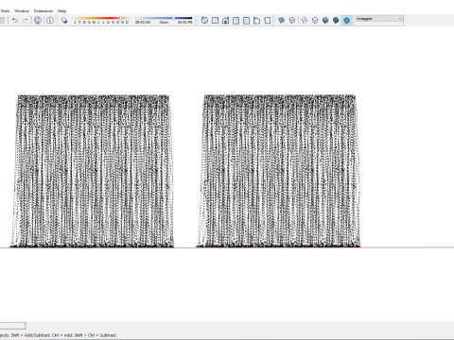Open the Extensions menu
This screenshot has height=340, width=454.
pos(44,11)
